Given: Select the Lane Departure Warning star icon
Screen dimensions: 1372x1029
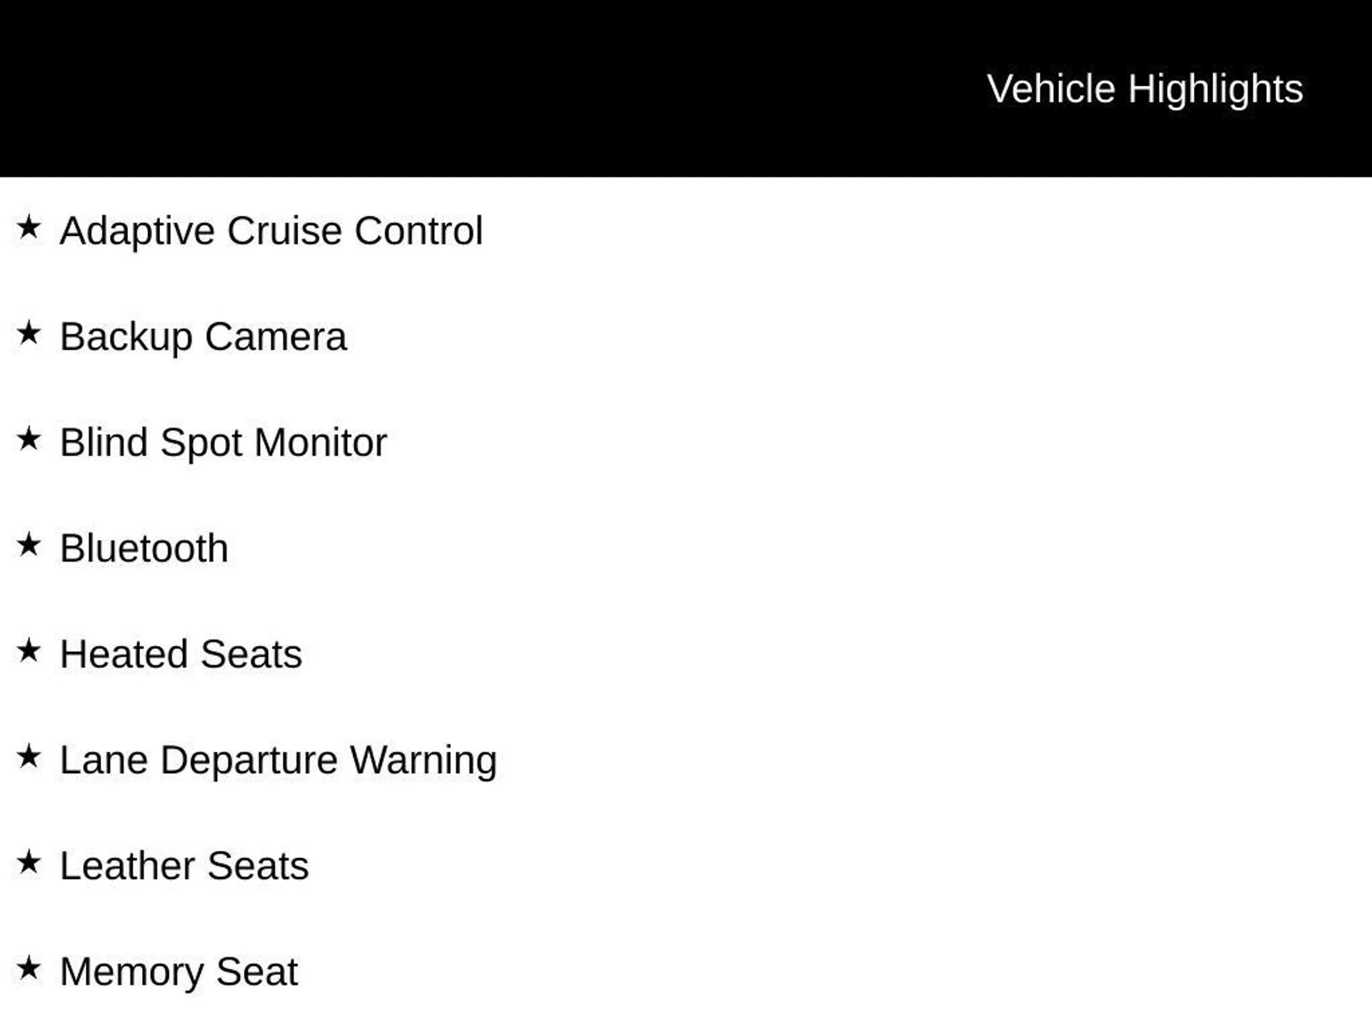Looking at the screenshot, I should click(x=29, y=757).
